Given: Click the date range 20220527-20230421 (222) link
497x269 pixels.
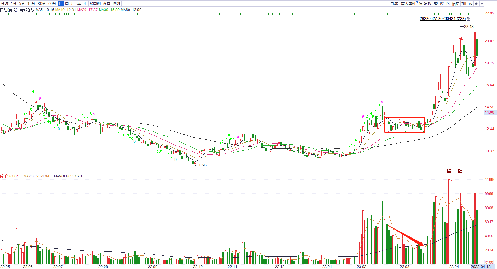Looking at the screenshot, I should (443, 19).
